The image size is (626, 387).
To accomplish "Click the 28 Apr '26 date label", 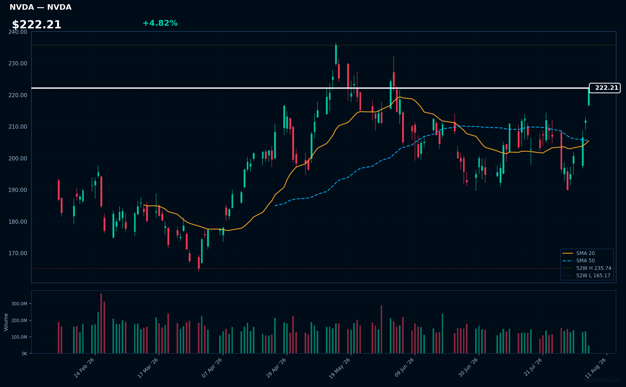I will click(x=276, y=368).
